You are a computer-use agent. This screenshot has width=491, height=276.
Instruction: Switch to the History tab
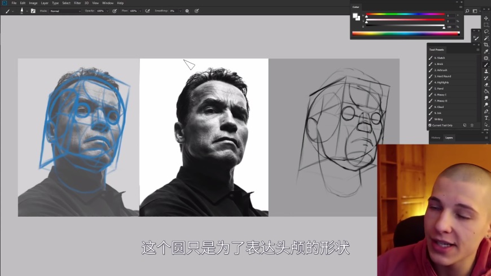pyautogui.click(x=436, y=138)
